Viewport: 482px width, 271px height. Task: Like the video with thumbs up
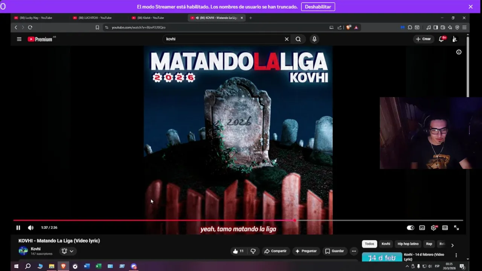238,251
